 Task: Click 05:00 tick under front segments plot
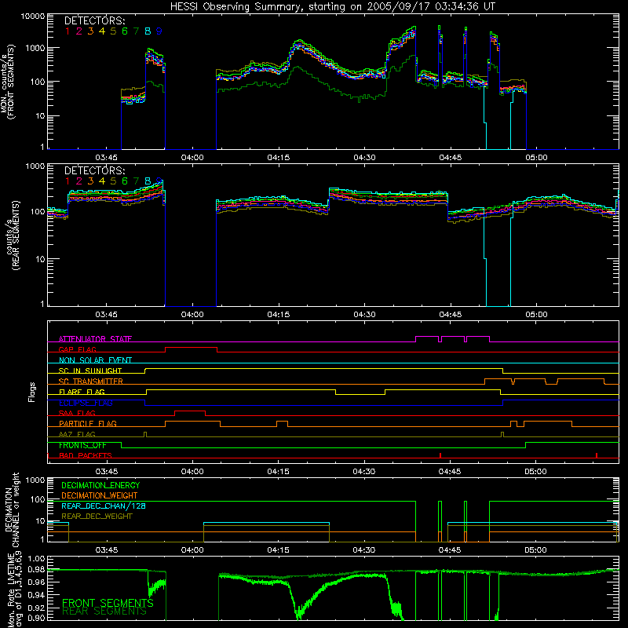pyautogui.click(x=536, y=158)
